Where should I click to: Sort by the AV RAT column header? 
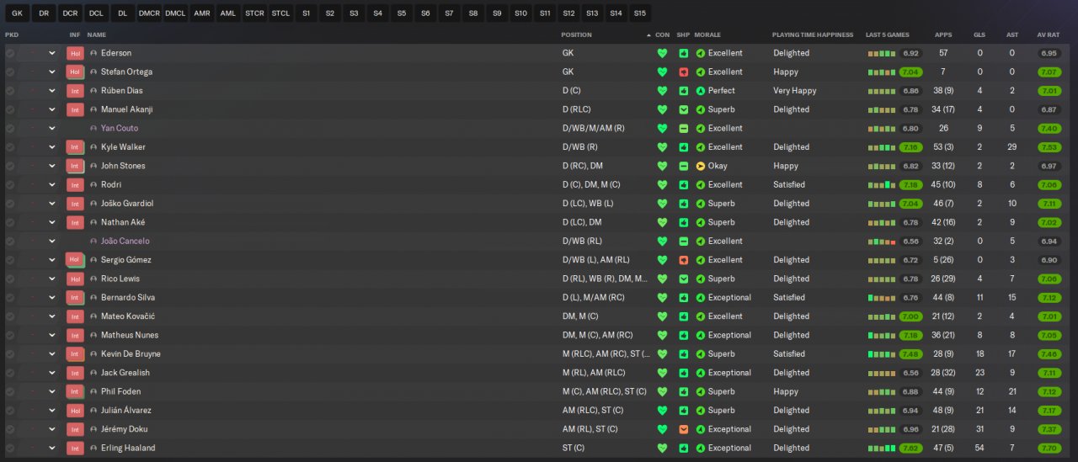coord(1049,35)
